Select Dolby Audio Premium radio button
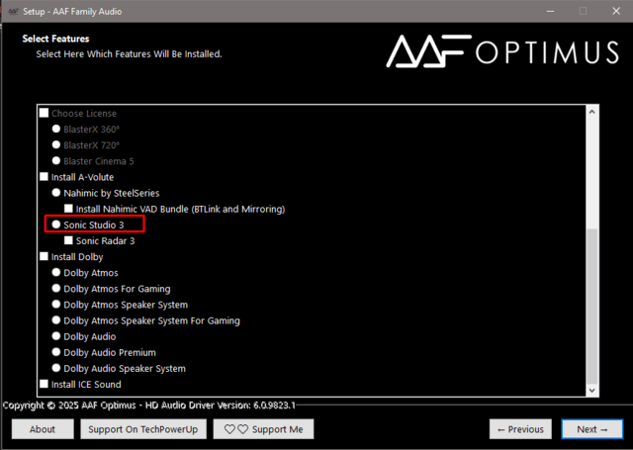The height and width of the screenshot is (450, 633). (x=56, y=352)
